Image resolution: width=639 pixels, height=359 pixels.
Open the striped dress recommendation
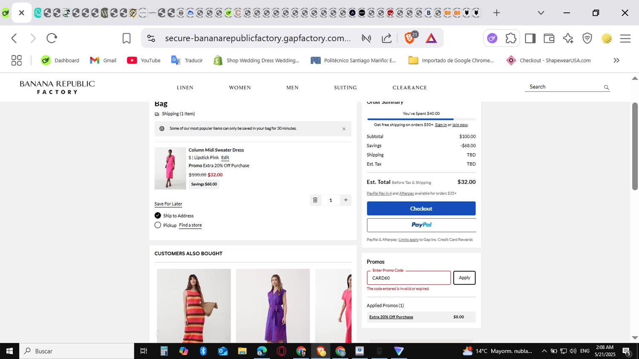(x=194, y=305)
